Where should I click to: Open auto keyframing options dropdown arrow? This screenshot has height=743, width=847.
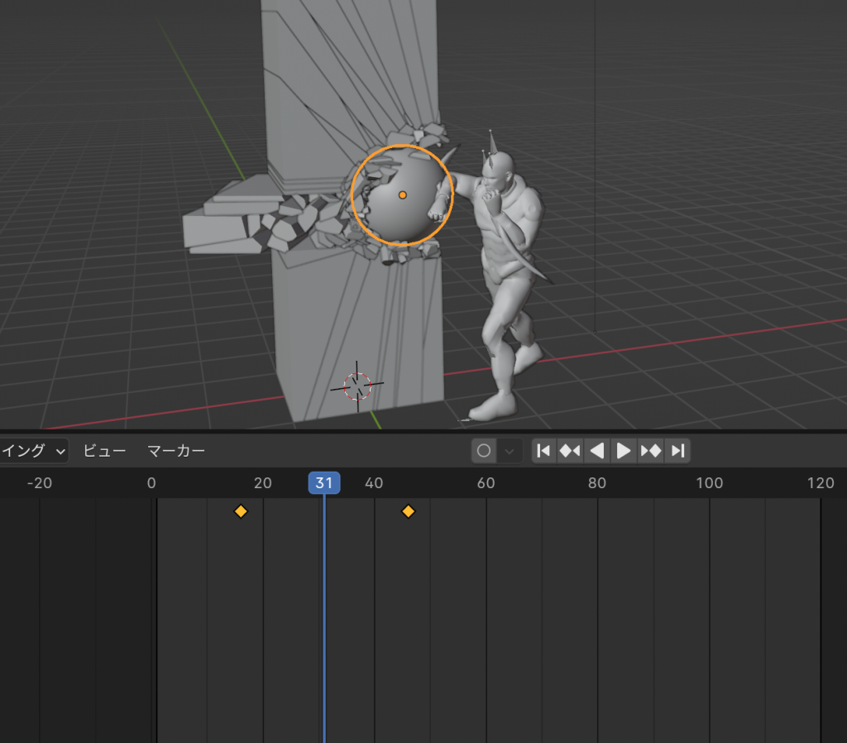tap(510, 451)
